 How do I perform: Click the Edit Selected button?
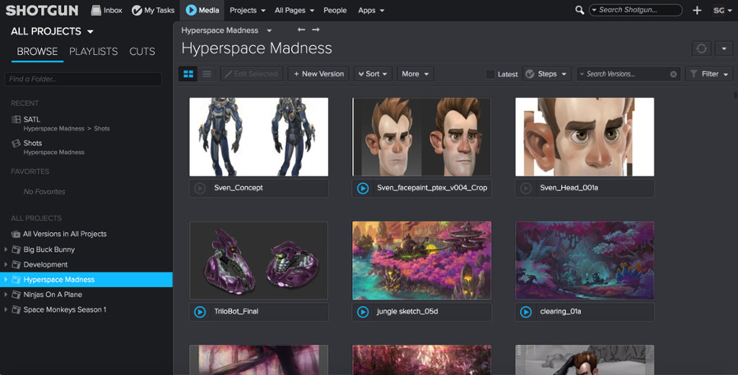coord(252,74)
